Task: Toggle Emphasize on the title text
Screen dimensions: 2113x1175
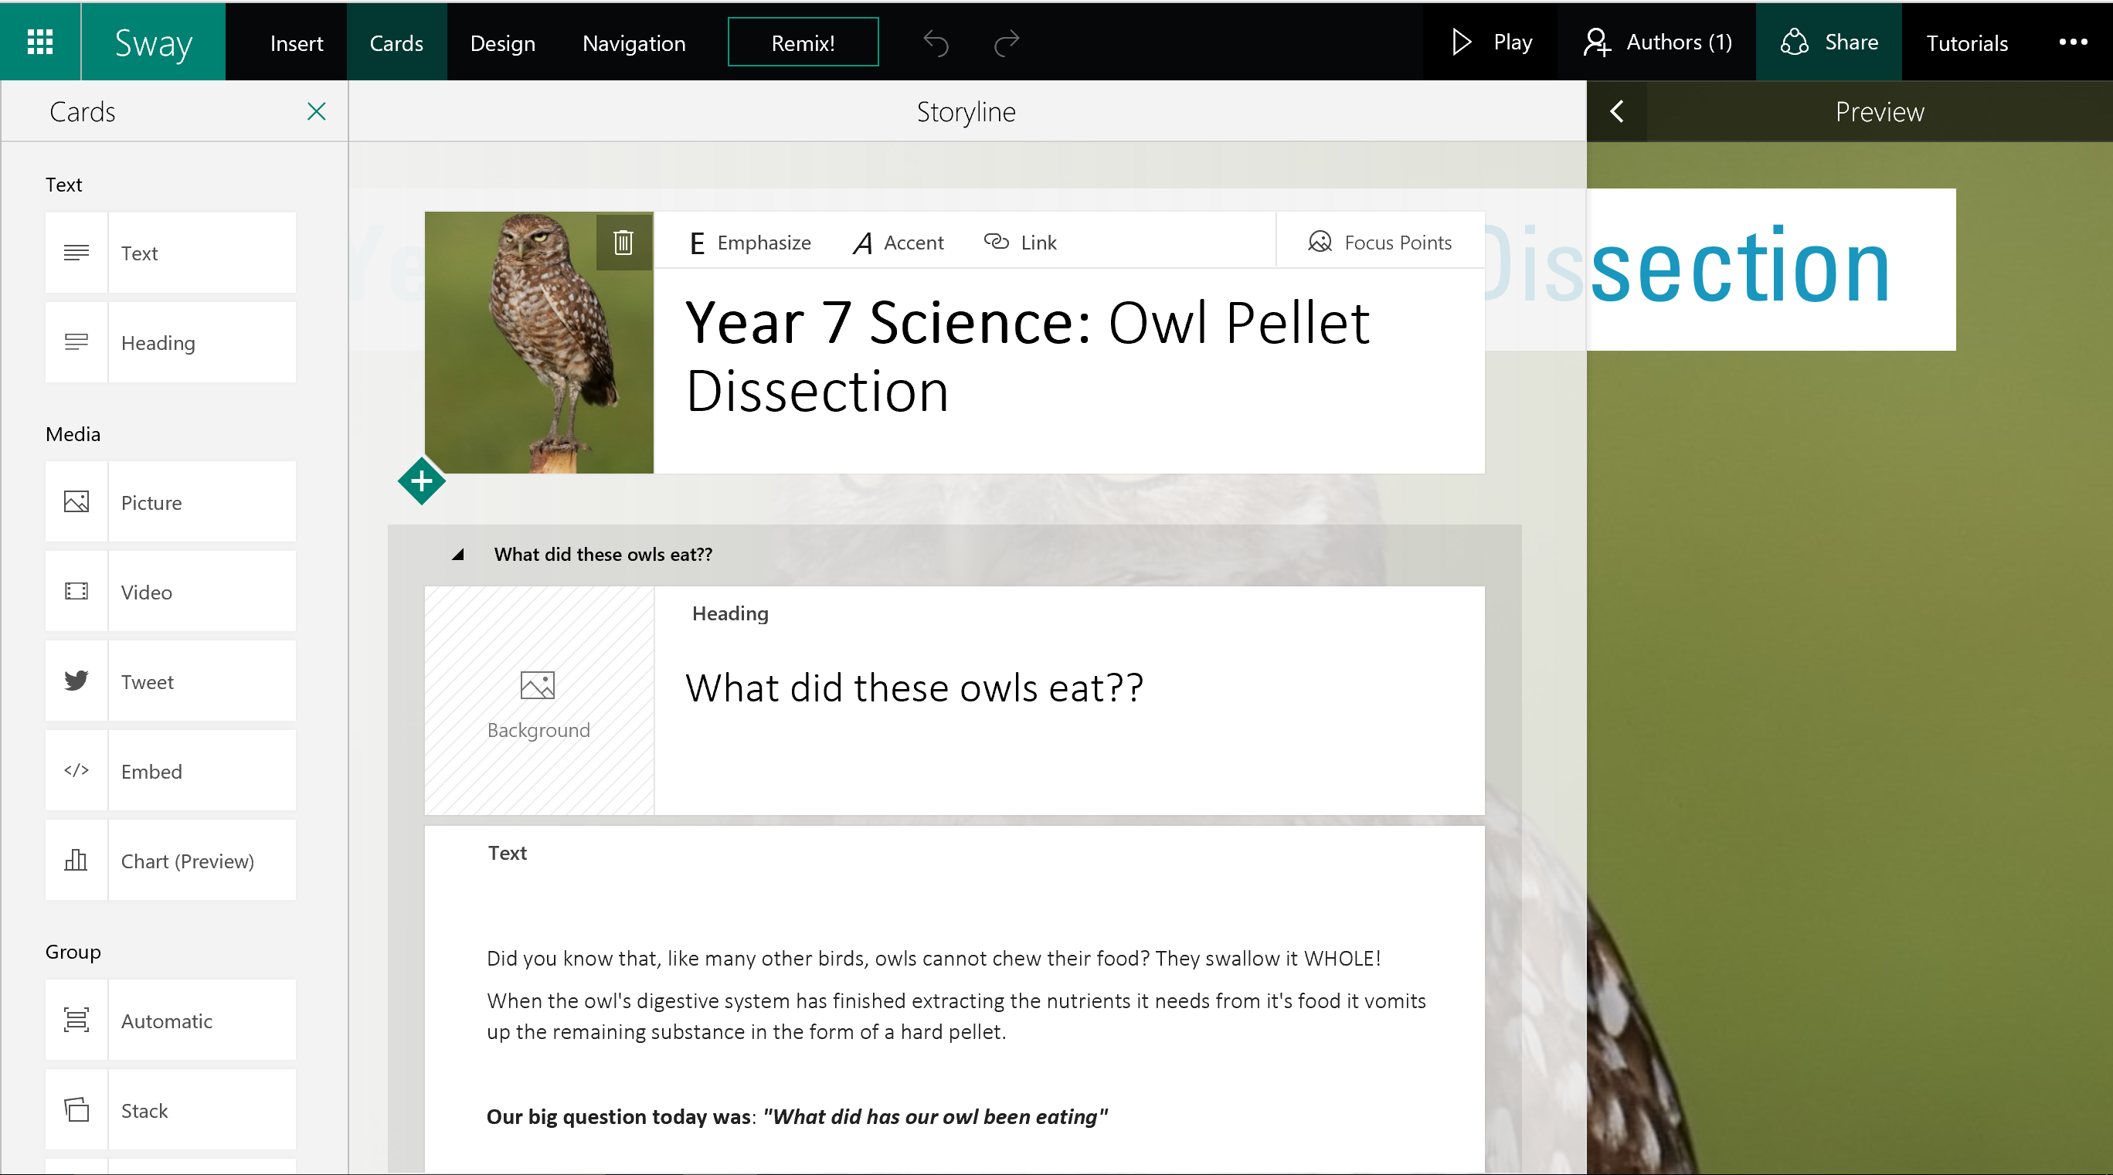Action: coord(749,243)
